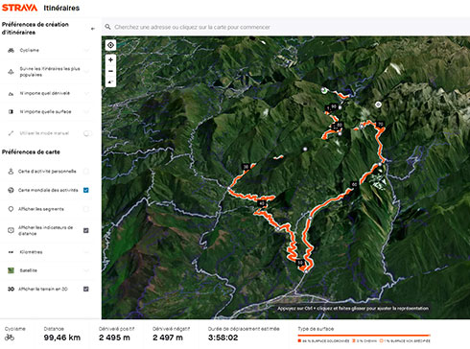Uncheck Carte mondiale des activités checkbox

point(86,190)
